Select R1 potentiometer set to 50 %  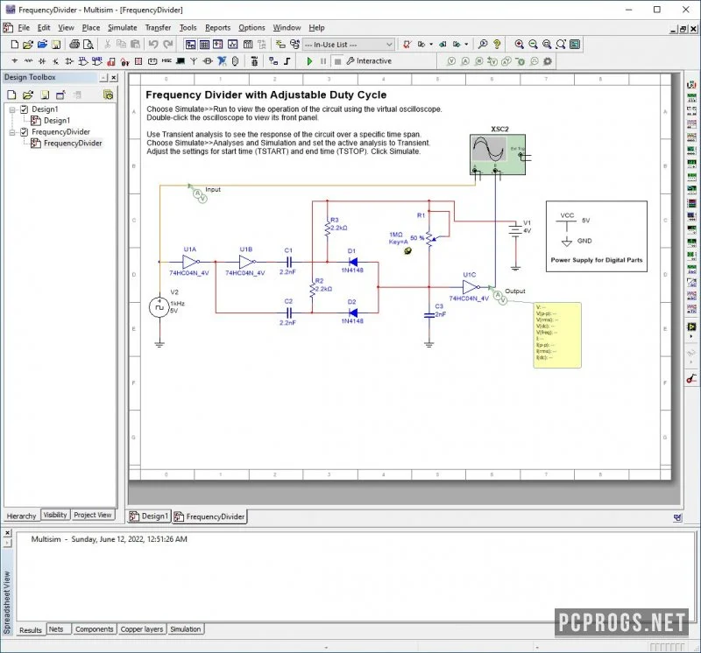click(x=429, y=238)
